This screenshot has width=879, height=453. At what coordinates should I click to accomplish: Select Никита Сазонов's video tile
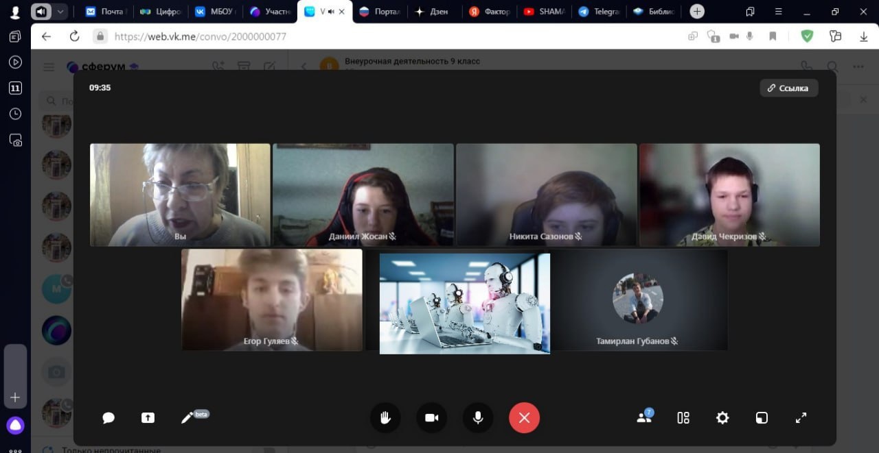[547, 195]
